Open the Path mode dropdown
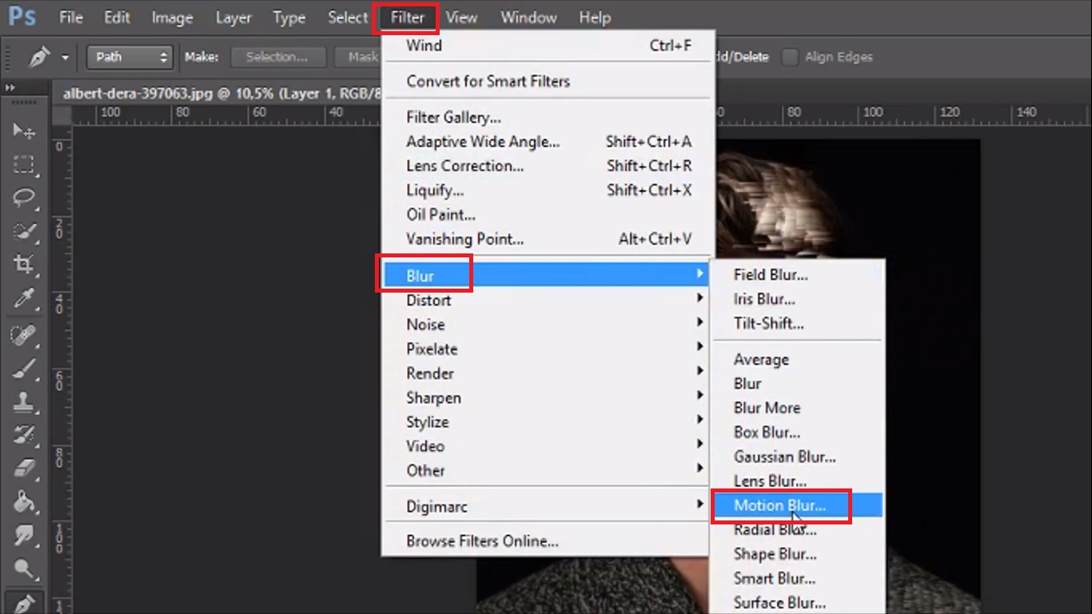This screenshot has width=1092, height=614. tap(130, 57)
